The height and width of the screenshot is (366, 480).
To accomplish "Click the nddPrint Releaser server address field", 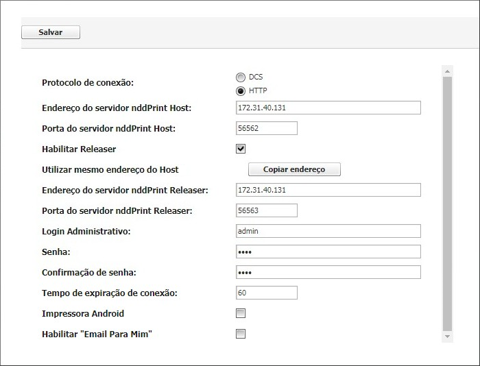I will pyautogui.click(x=328, y=190).
